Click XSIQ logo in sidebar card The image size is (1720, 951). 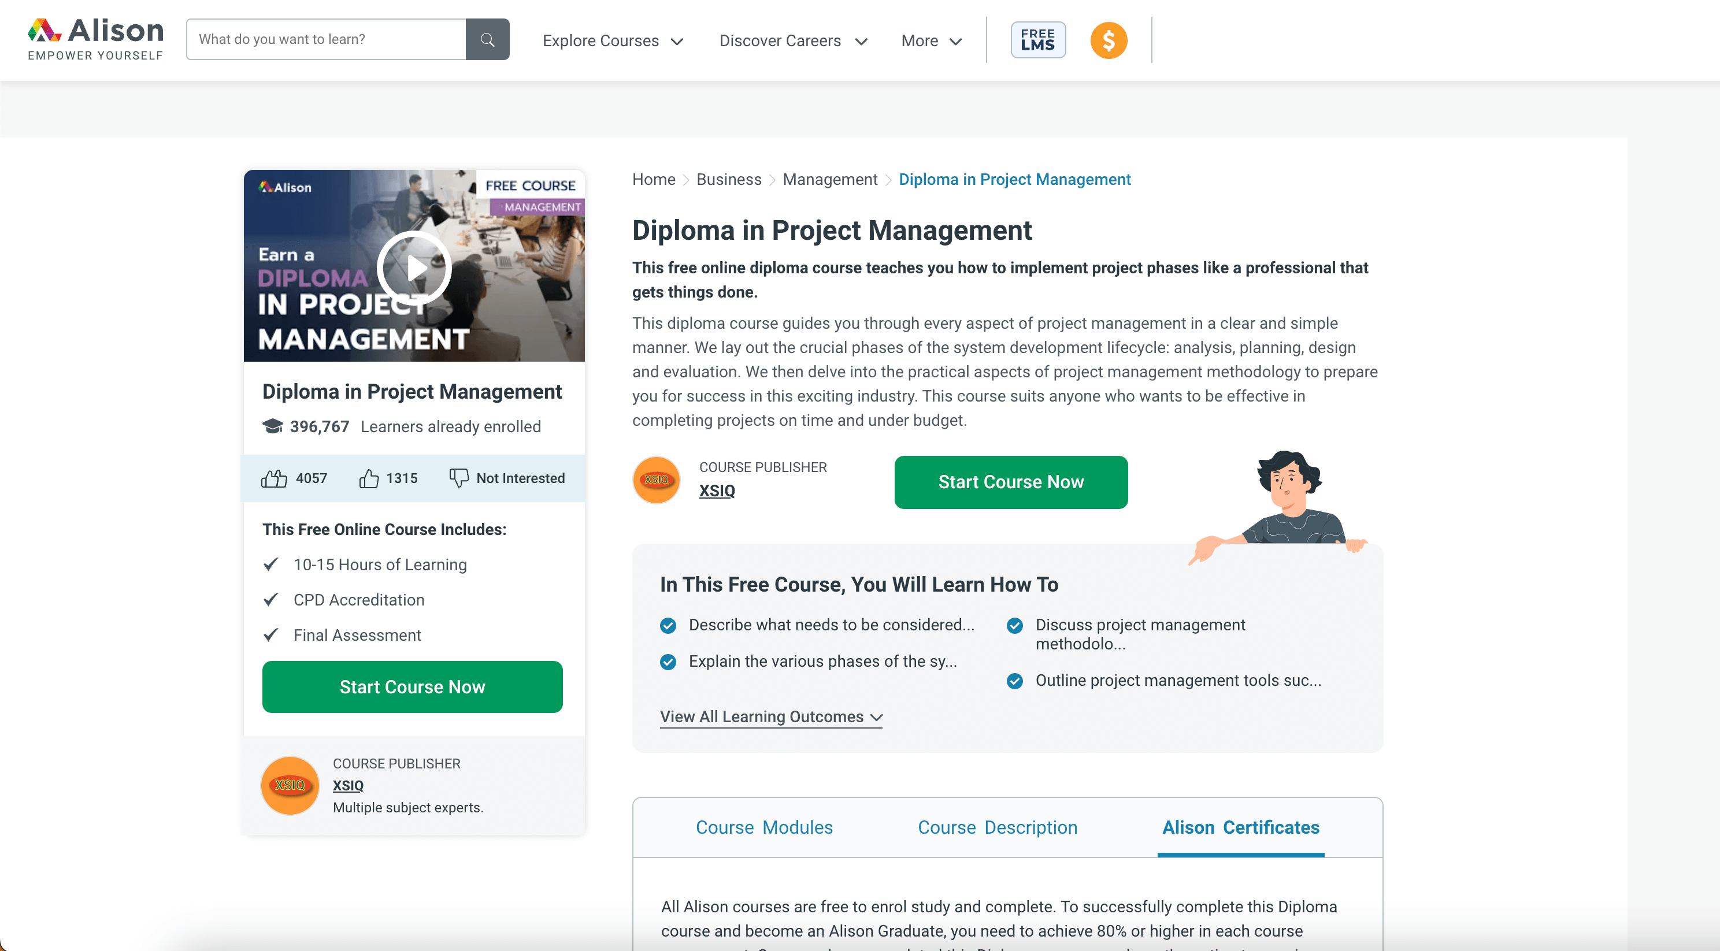pos(290,785)
